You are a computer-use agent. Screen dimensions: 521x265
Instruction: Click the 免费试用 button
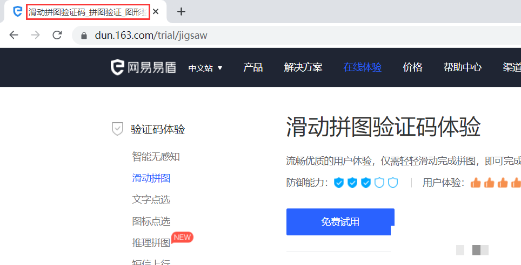click(340, 222)
